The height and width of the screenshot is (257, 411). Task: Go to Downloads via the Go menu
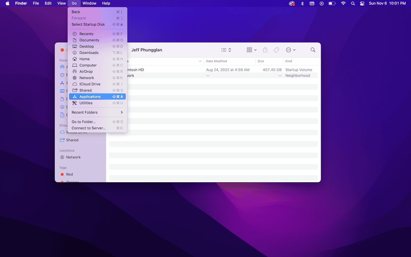pyautogui.click(x=97, y=53)
